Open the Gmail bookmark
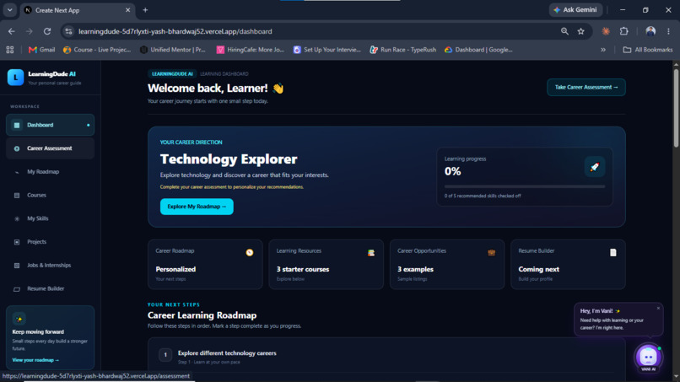This screenshot has height=382, width=680. coord(41,50)
